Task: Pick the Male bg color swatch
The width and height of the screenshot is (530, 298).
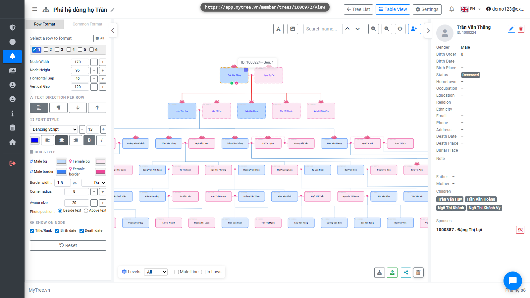Action: [61, 162]
